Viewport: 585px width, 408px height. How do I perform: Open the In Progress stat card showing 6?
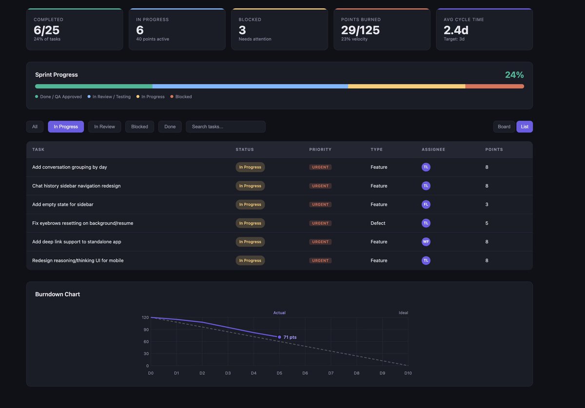(x=177, y=29)
